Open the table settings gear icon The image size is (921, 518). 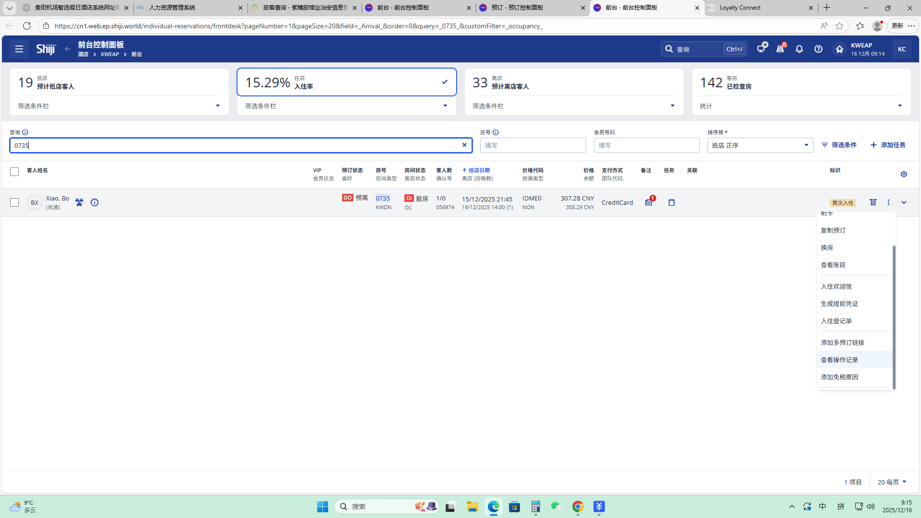[904, 174]
